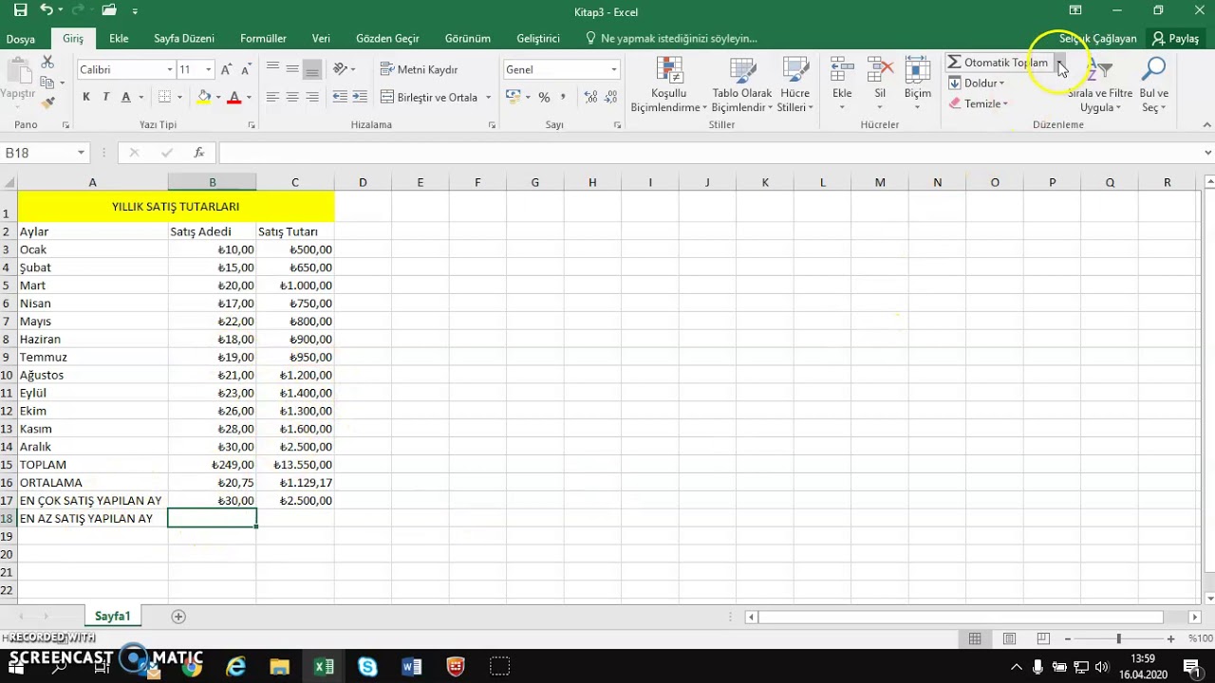
Task: Add a new sheet with plus button
Action: tap(178, 617)
